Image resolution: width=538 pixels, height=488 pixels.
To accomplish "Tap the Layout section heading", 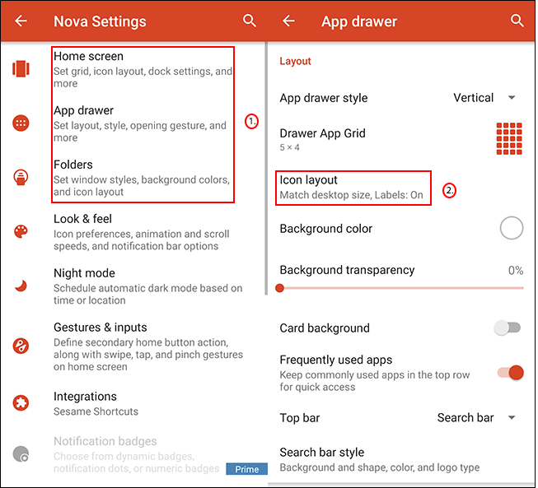I will [x=295, y=61].
